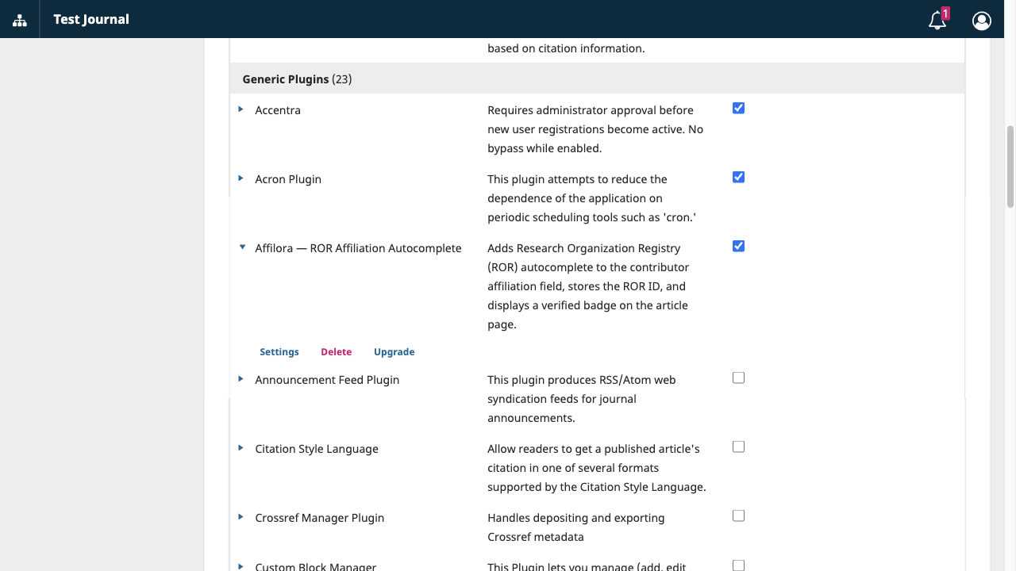
Task: Uncheck the Acron Plugin checkbox
Action: (738, 178)
